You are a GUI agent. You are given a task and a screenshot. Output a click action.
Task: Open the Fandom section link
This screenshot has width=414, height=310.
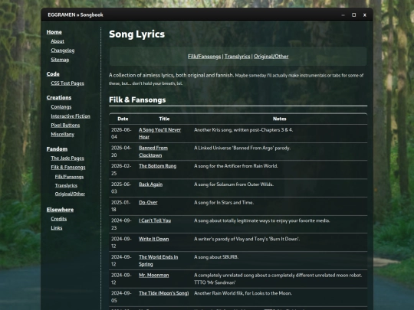[57, 149]
